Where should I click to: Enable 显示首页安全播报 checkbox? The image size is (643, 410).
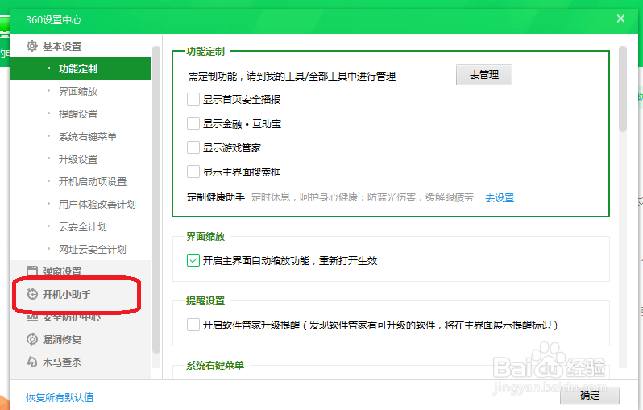[x=193, y=99]
